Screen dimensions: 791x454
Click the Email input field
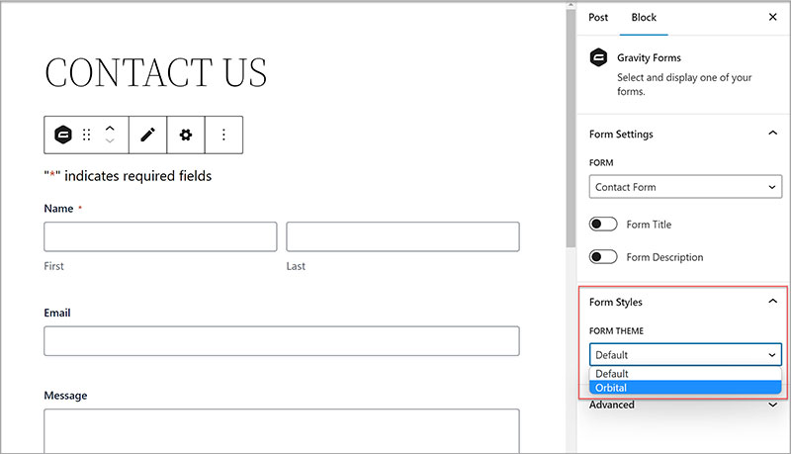[x=281, y=341]
